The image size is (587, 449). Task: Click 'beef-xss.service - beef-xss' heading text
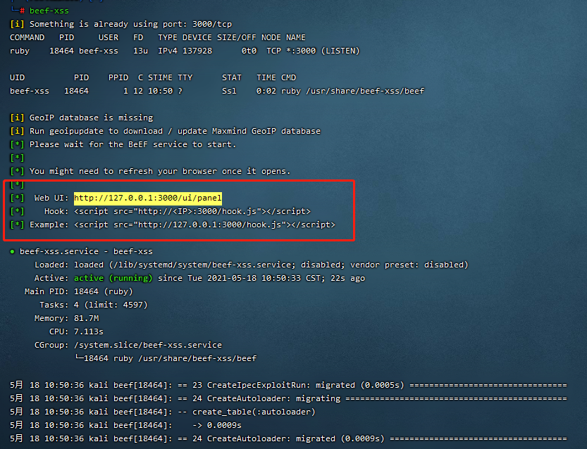point(86,251)
